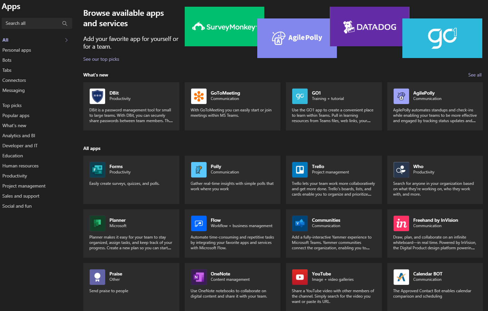Click the GoToMeeting title text

click(225, 93)
